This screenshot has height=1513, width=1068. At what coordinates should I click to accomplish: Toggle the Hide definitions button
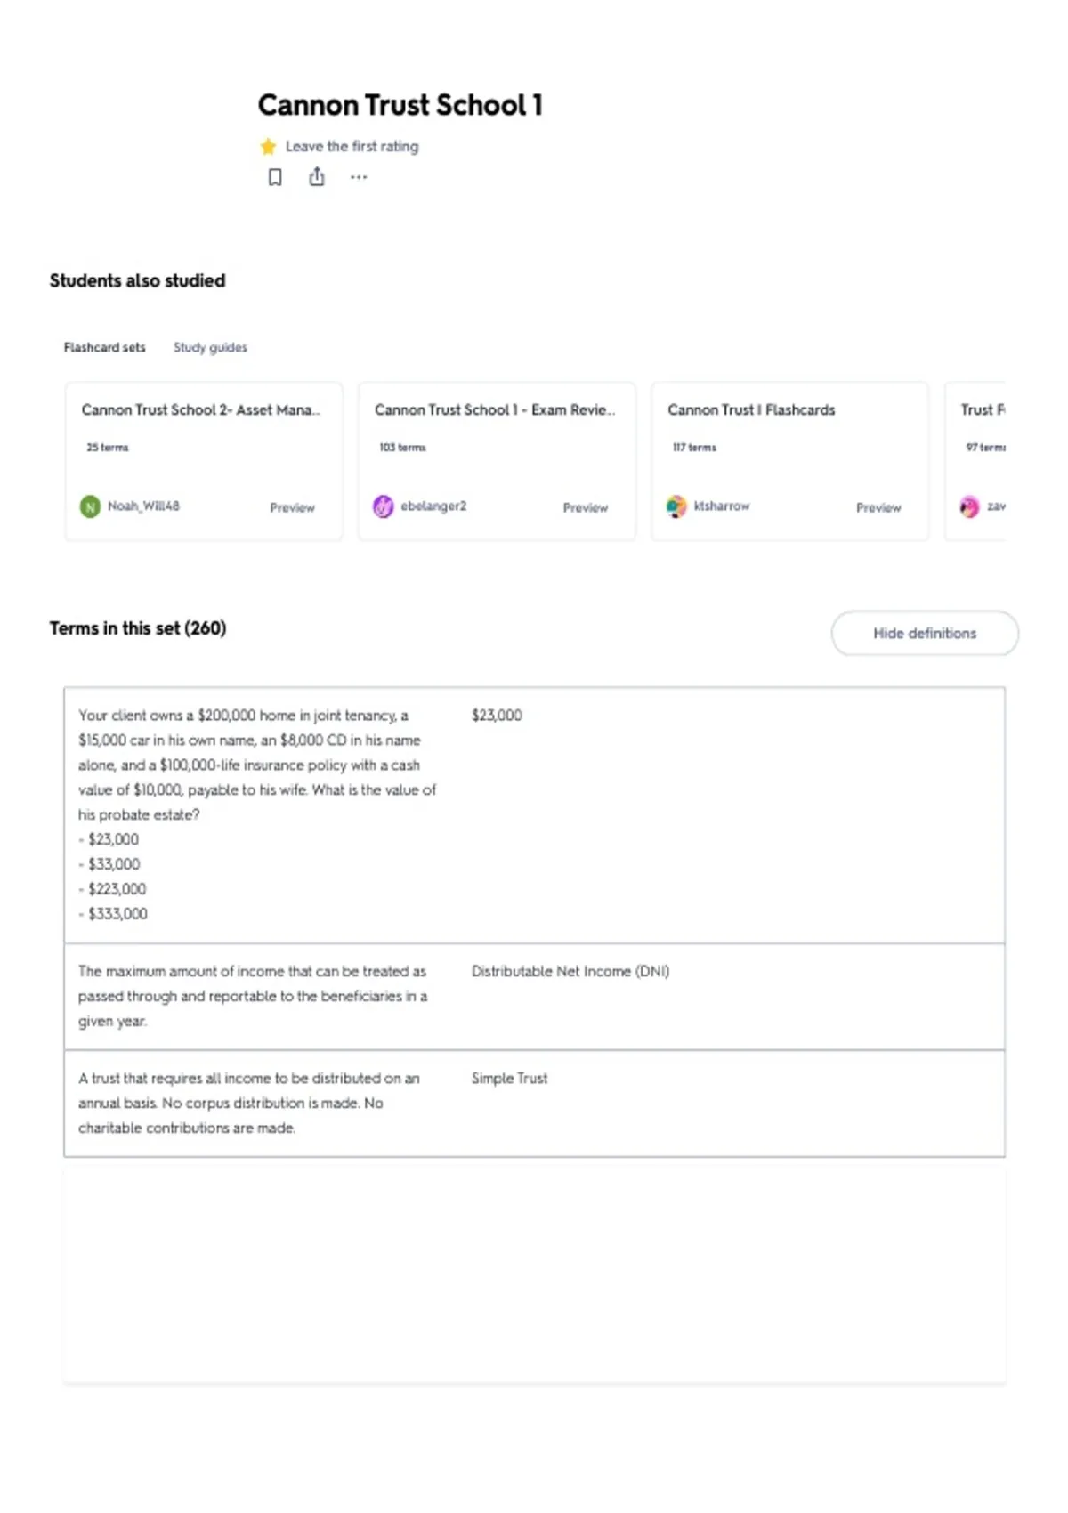(925, 633)
